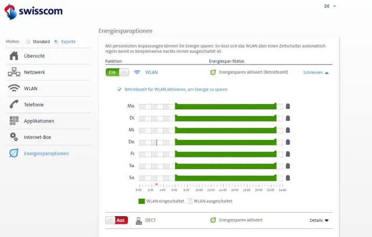Delete Monday schedule with trash icon

[x=288, y=106]
